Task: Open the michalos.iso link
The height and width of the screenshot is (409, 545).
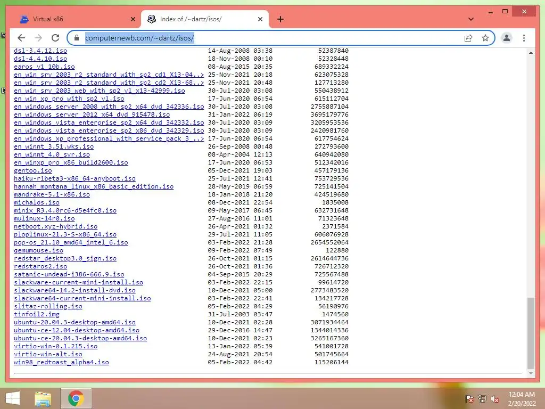Action: (x=37, y=203)
